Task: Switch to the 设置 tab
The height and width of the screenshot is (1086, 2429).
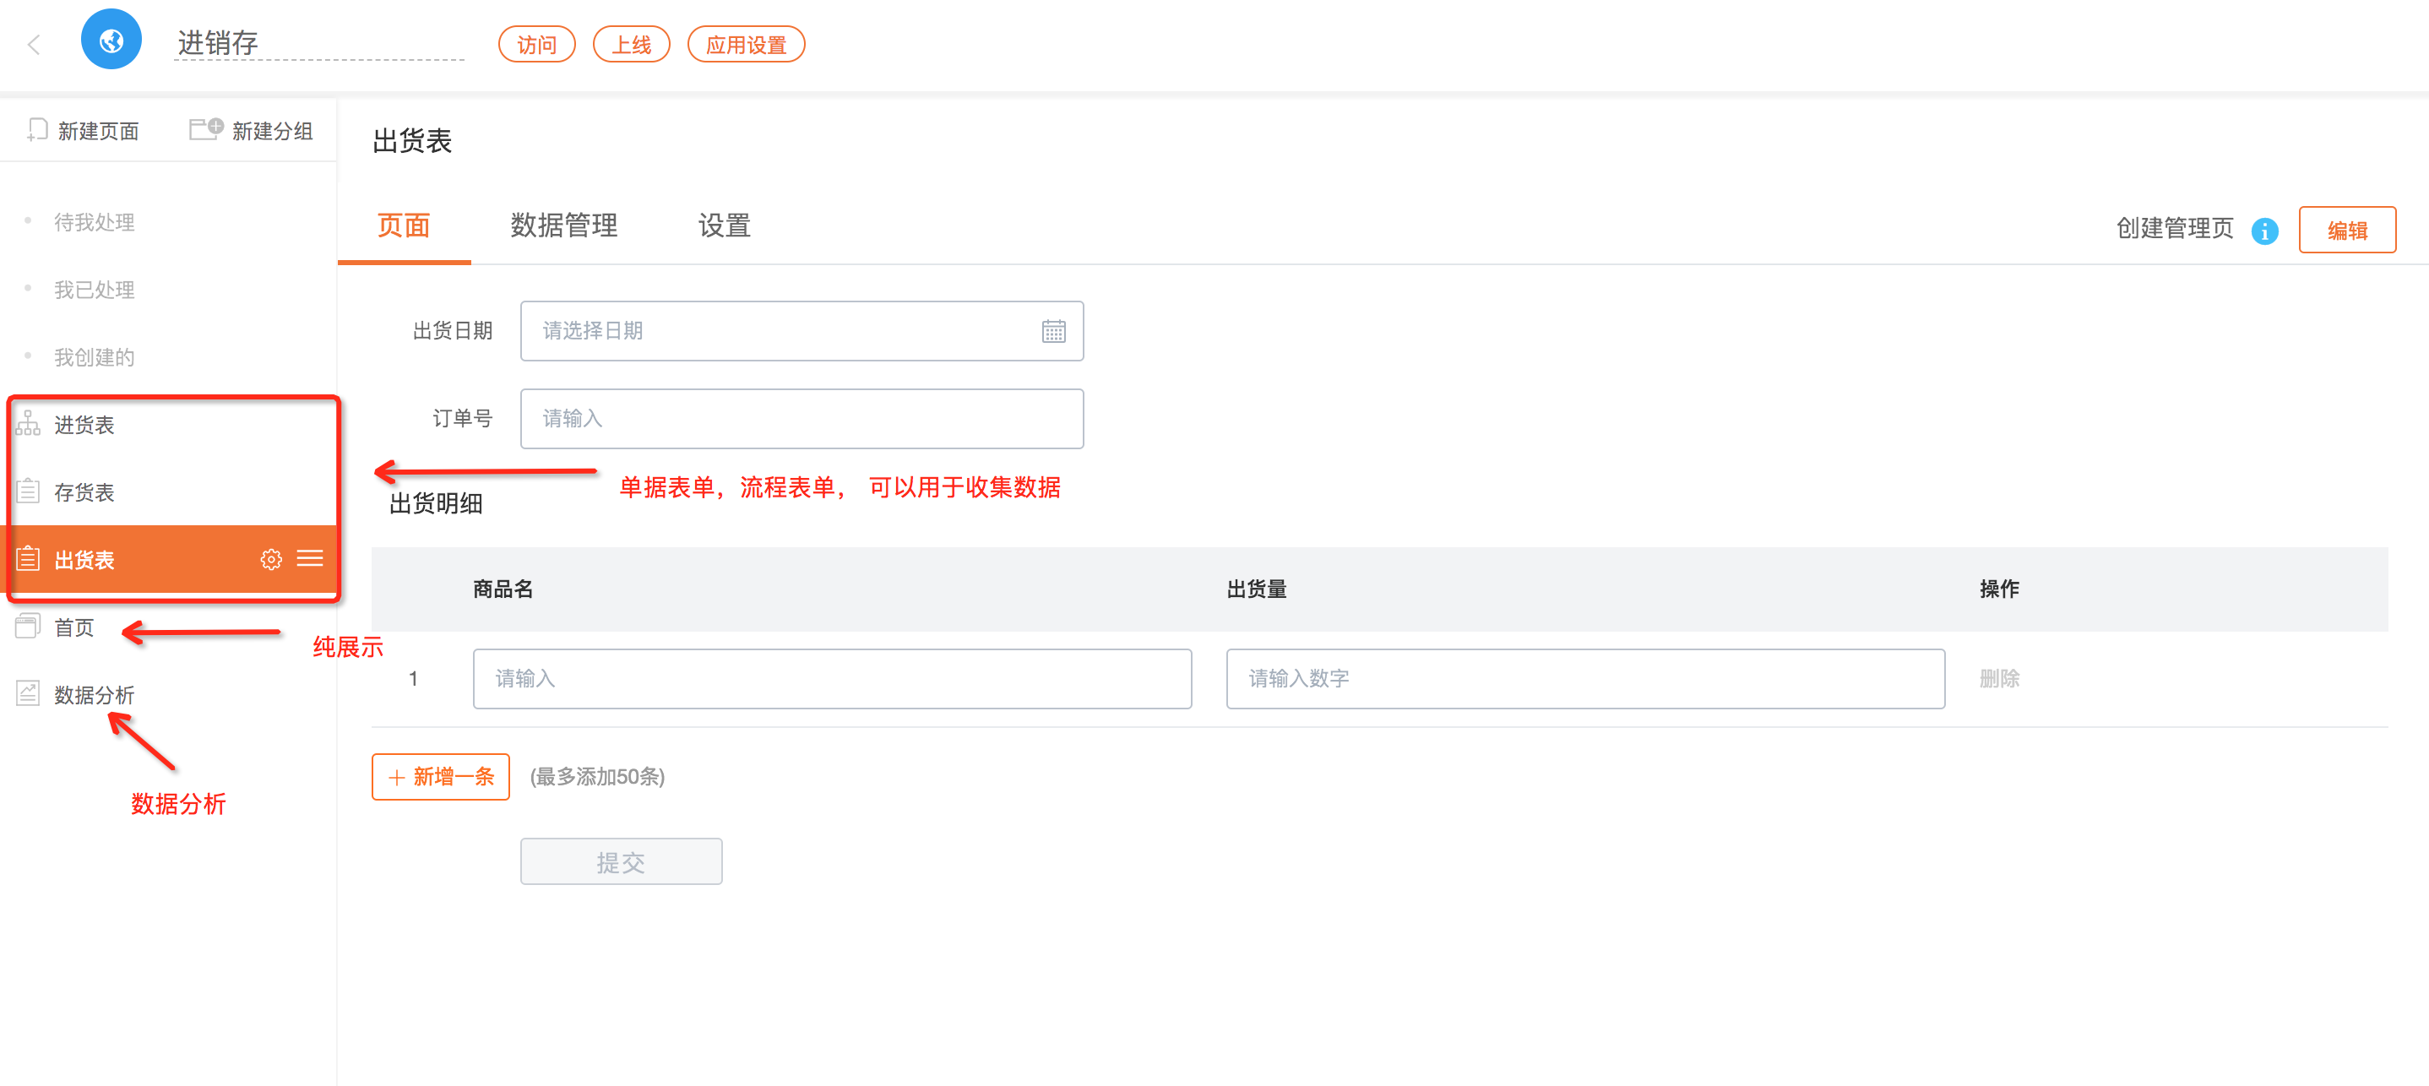Action: point(723,225)
